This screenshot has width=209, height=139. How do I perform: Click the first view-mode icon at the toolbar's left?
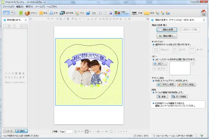tap(6, 13)
